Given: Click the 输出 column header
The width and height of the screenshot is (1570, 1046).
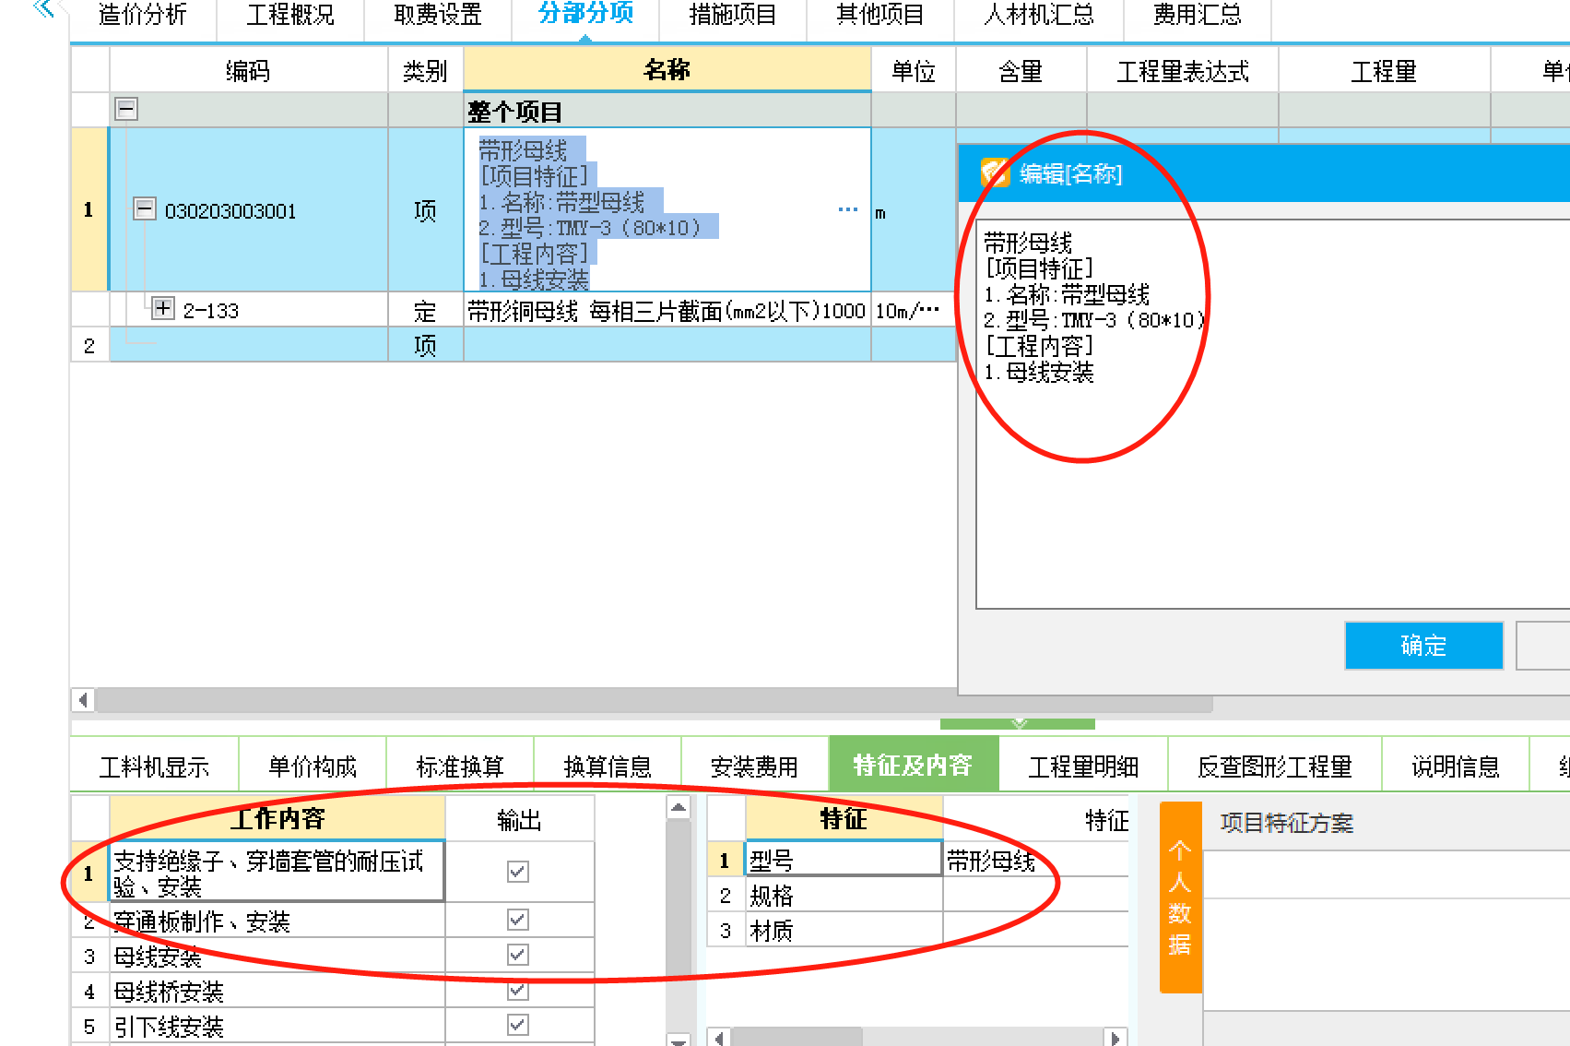Looking at the screenshot, I should (519, 818).
